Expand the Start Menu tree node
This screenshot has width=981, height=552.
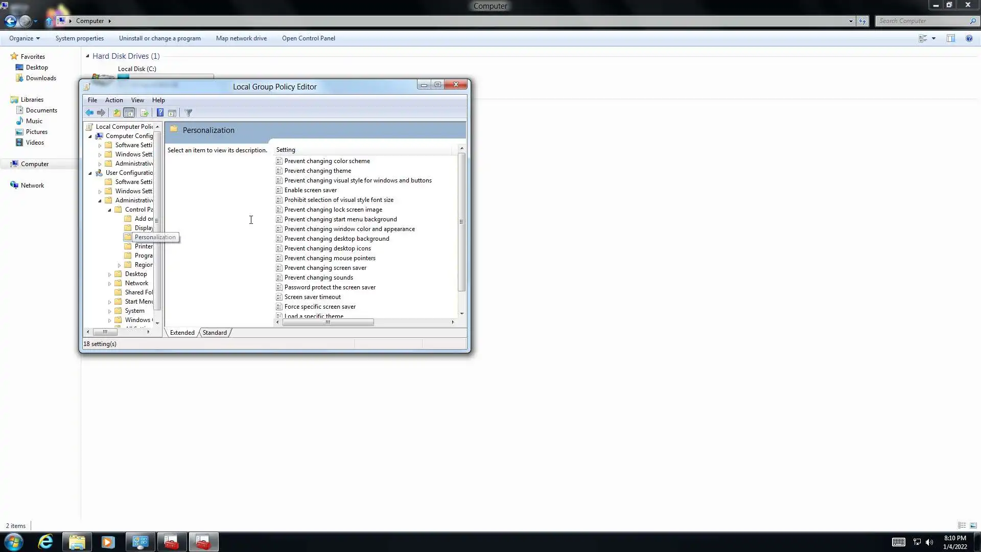click(109, 302)
